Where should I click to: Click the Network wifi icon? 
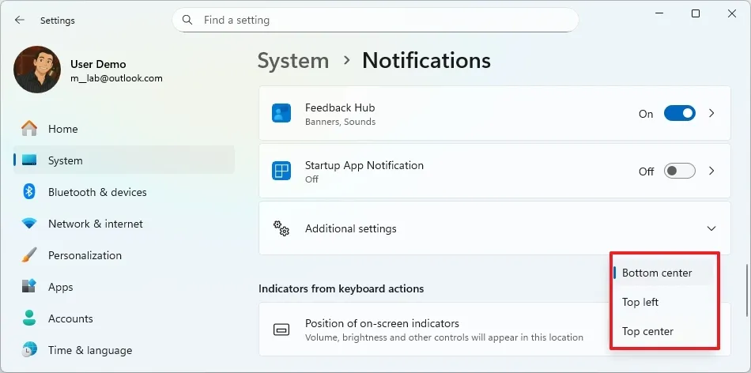[x=29, y=224]
